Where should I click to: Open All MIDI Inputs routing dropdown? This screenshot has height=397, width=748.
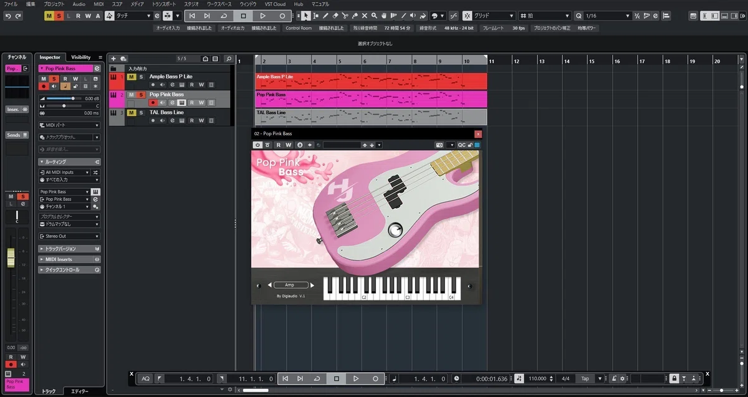(65, 172)
